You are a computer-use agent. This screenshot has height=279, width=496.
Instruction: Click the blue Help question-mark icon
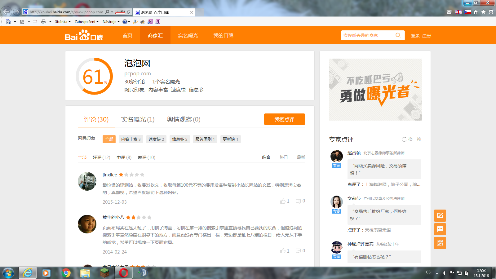(125, 22)
